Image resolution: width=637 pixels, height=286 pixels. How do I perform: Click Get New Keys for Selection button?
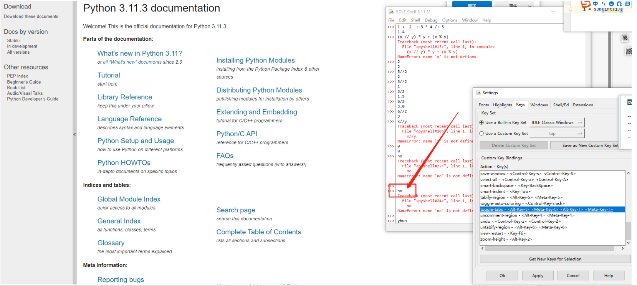coord(555,259)
